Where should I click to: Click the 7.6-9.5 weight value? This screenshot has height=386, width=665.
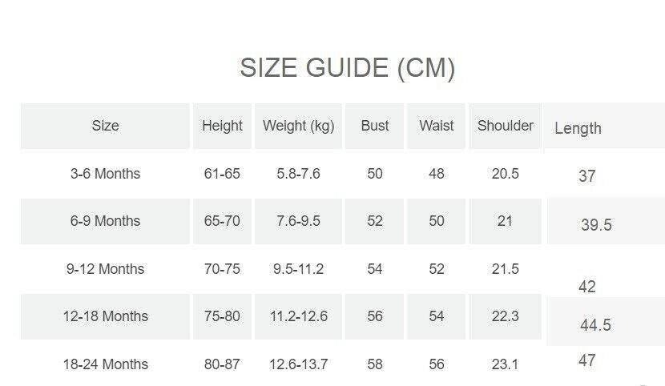(298, 221)
